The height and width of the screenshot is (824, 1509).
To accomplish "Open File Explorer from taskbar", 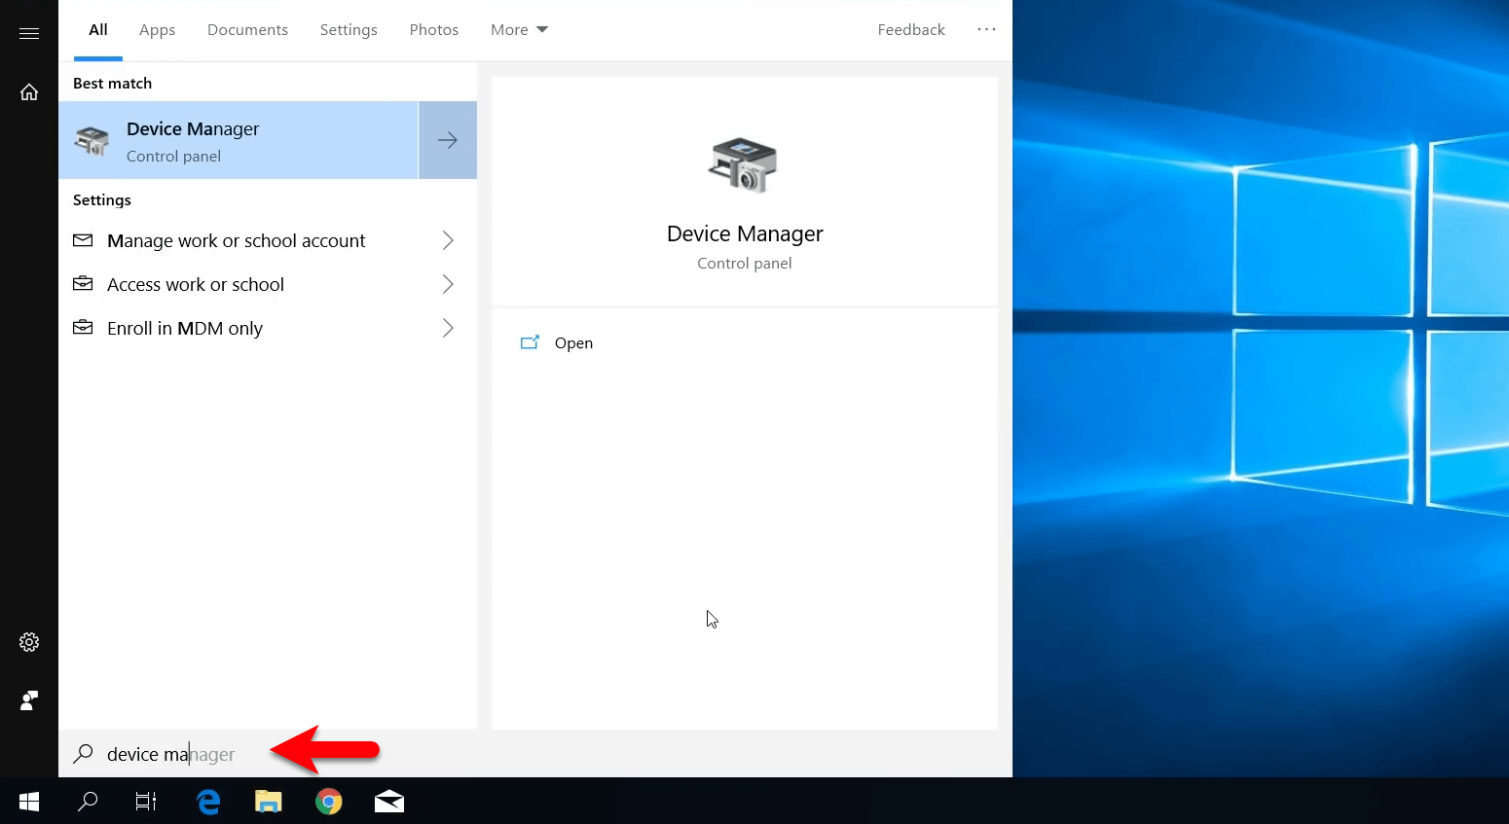I will 269,802.
